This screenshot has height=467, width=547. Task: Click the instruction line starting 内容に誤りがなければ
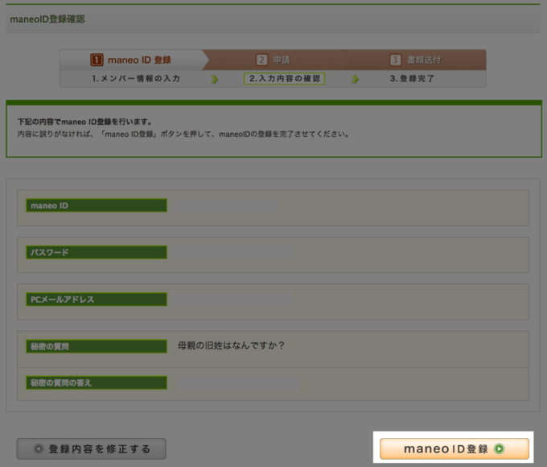[183, 134]
